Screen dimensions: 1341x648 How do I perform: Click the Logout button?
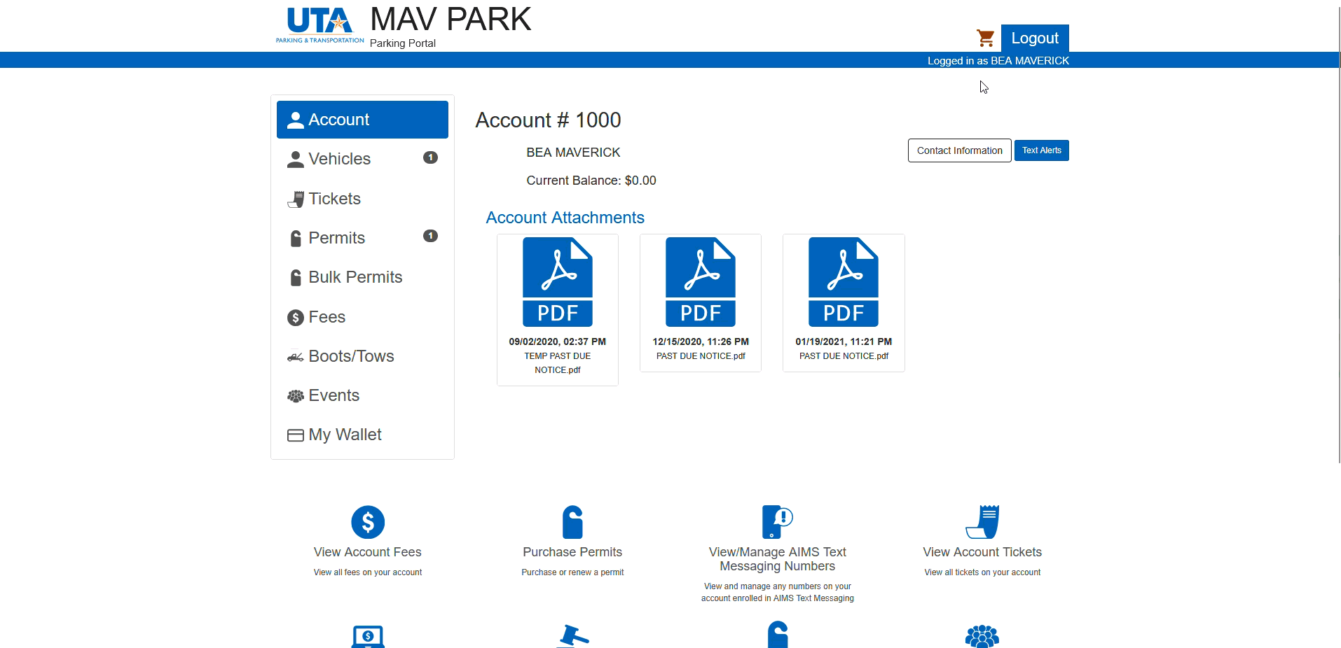pyautogui.click(x=1034, y=38)
